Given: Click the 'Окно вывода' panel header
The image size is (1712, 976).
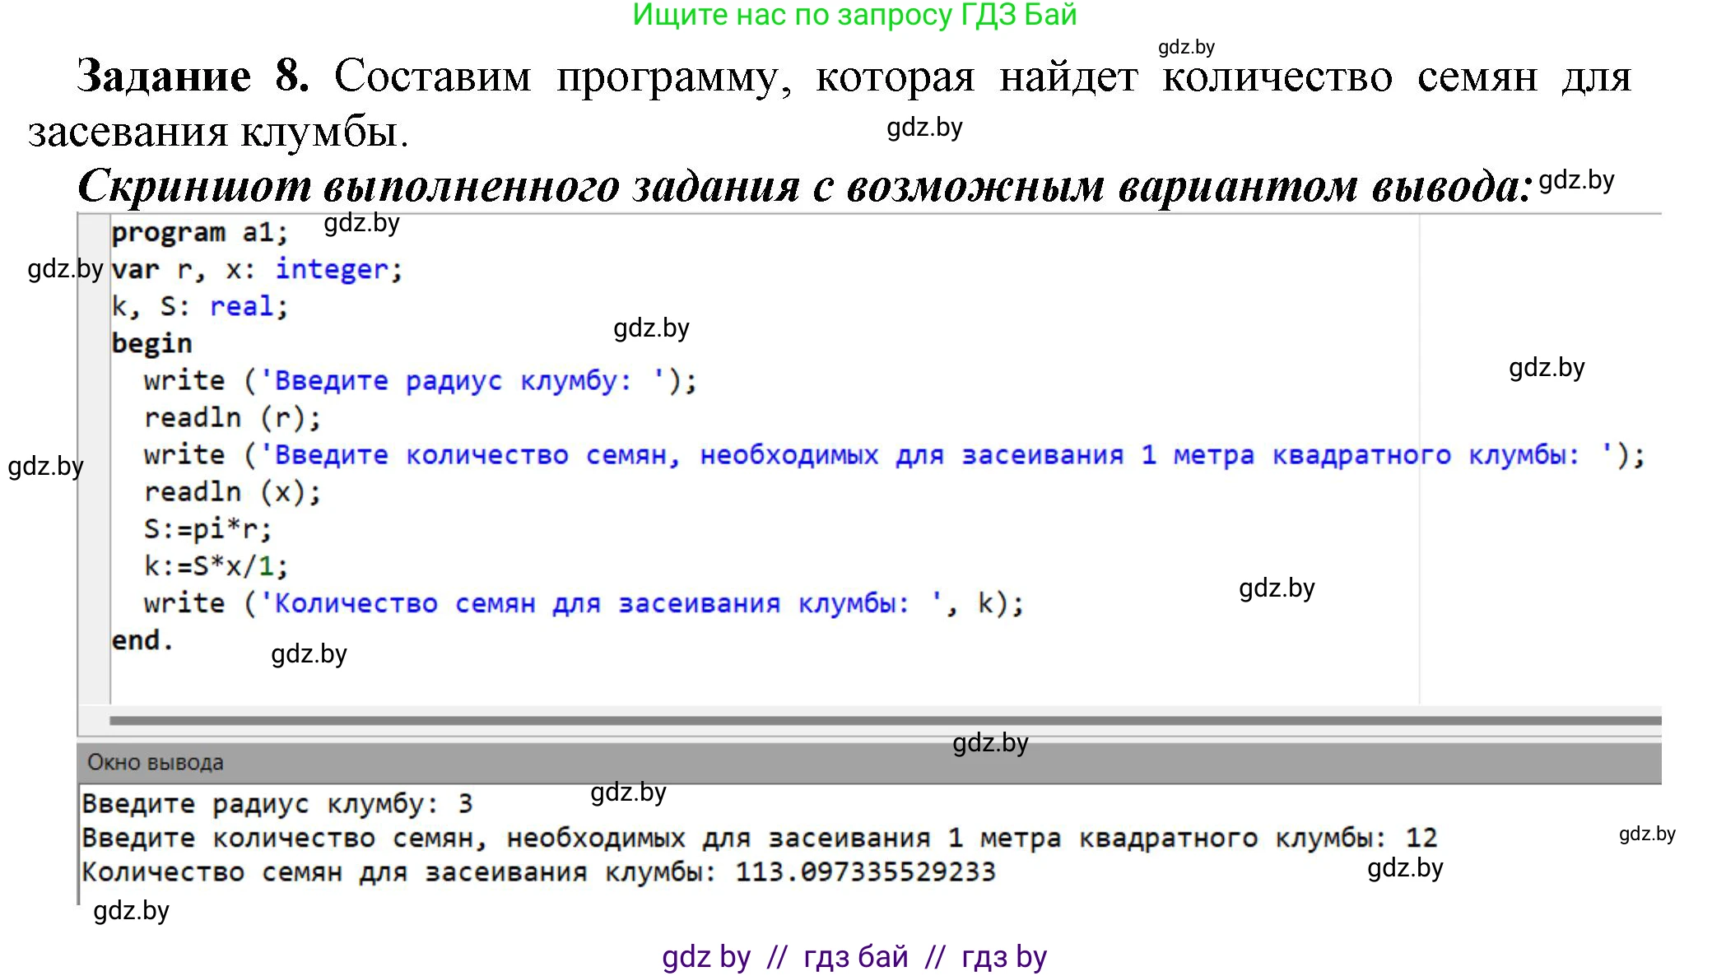Looking at the screenshot, I should coord(869,763).
